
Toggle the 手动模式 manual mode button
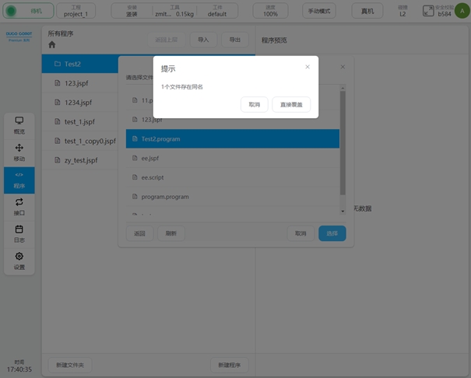point(318,11)
